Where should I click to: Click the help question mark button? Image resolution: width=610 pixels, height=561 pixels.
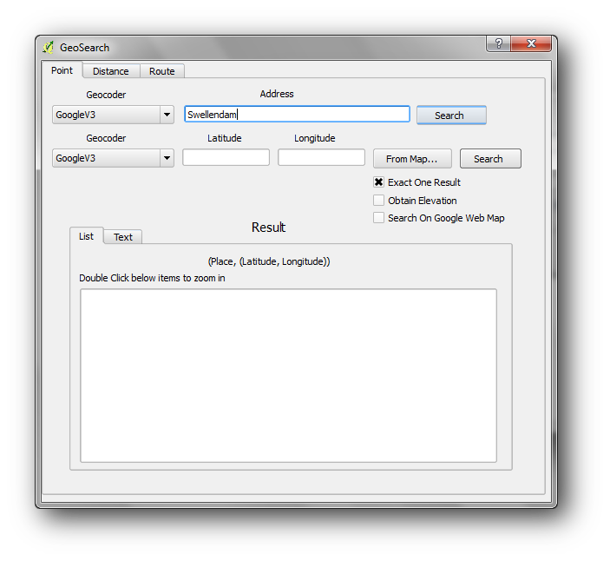(498, 43)
